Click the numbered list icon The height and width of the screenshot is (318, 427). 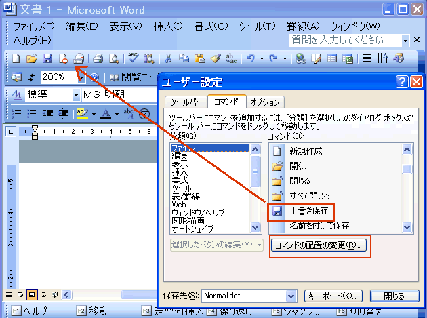16,113
